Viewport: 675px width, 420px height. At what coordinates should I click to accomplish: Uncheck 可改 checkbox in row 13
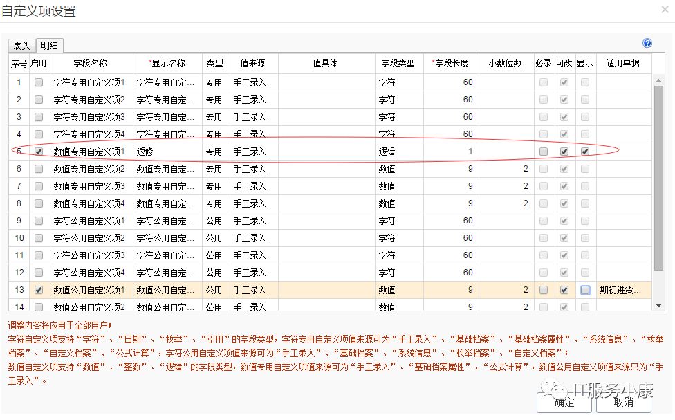point(564,290)
